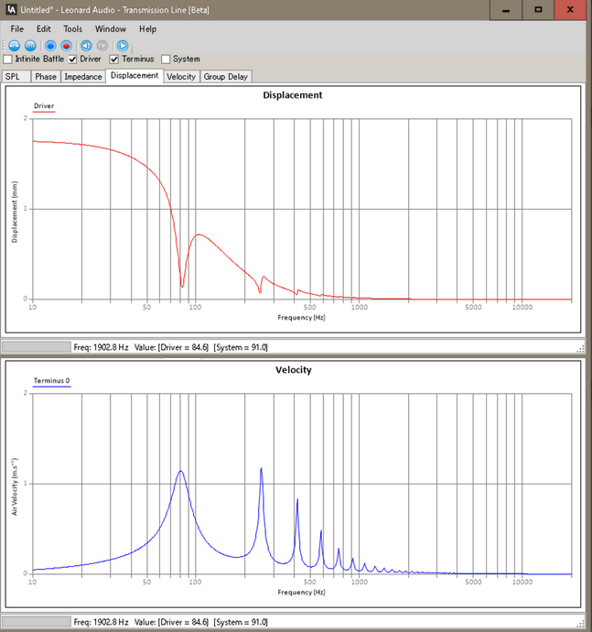The image size is (592, 632).
Task: Click '[Driver = 84.6]' in upper status bar
Action: (184, 347)
